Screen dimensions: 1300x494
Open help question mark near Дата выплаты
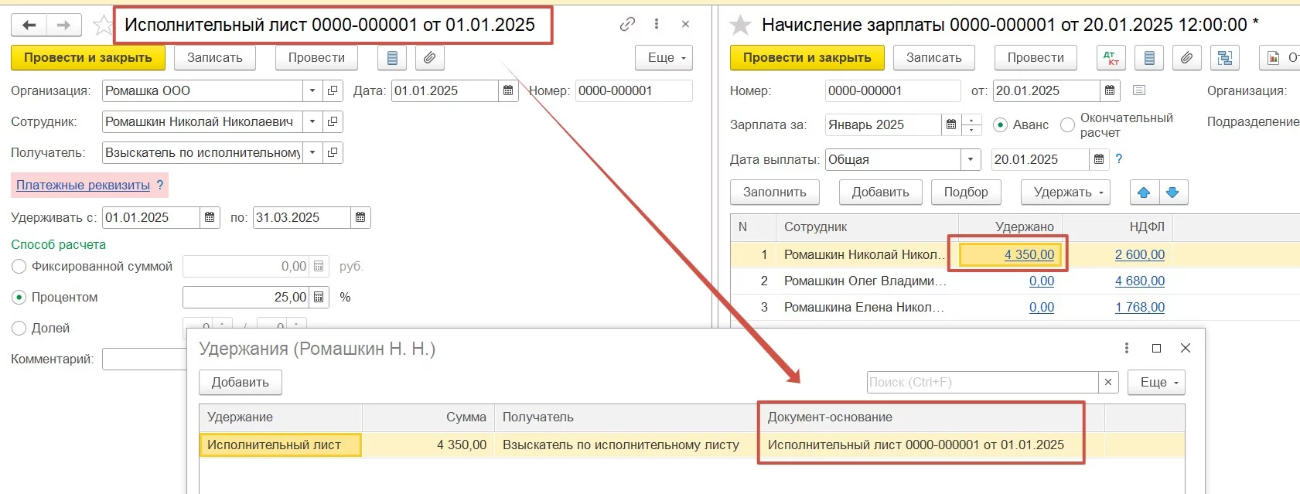point(1118,158)
